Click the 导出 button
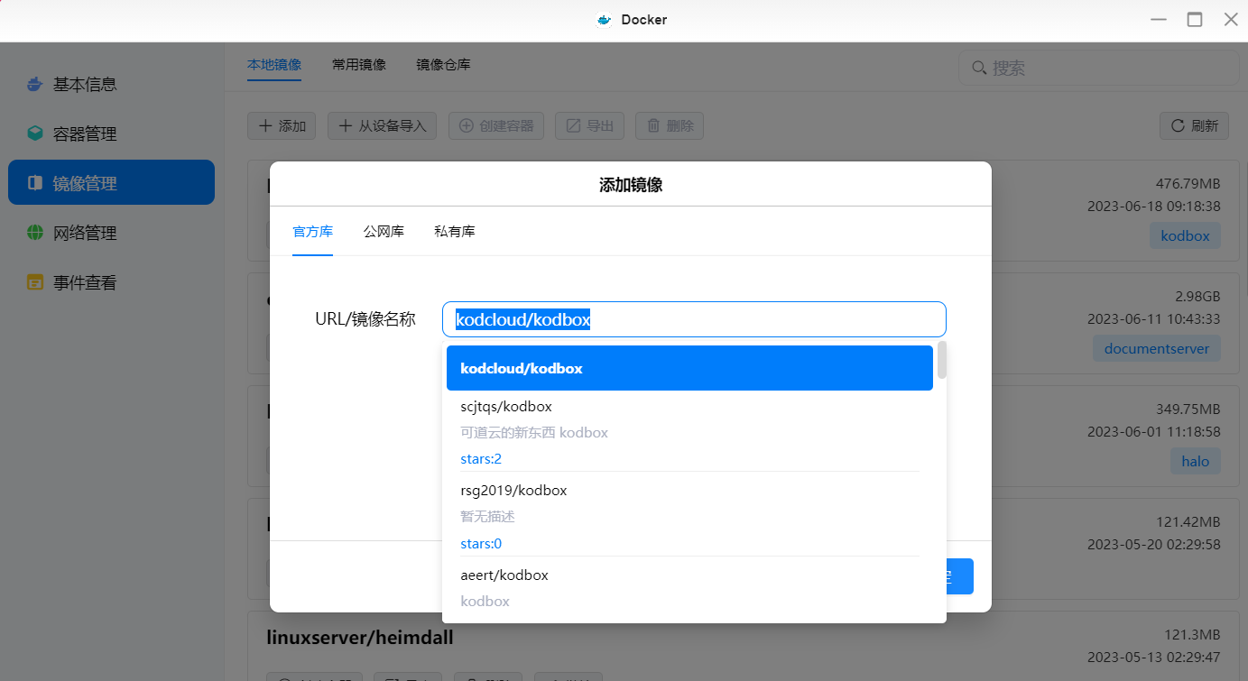This screenshot has width=1248, height=681. pos(589,126)
